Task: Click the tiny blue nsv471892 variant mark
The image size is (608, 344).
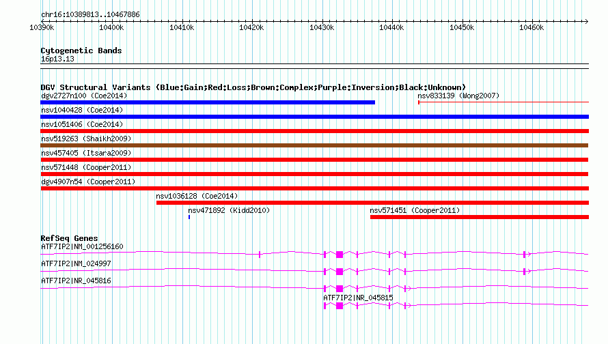Action: (189, 217)
